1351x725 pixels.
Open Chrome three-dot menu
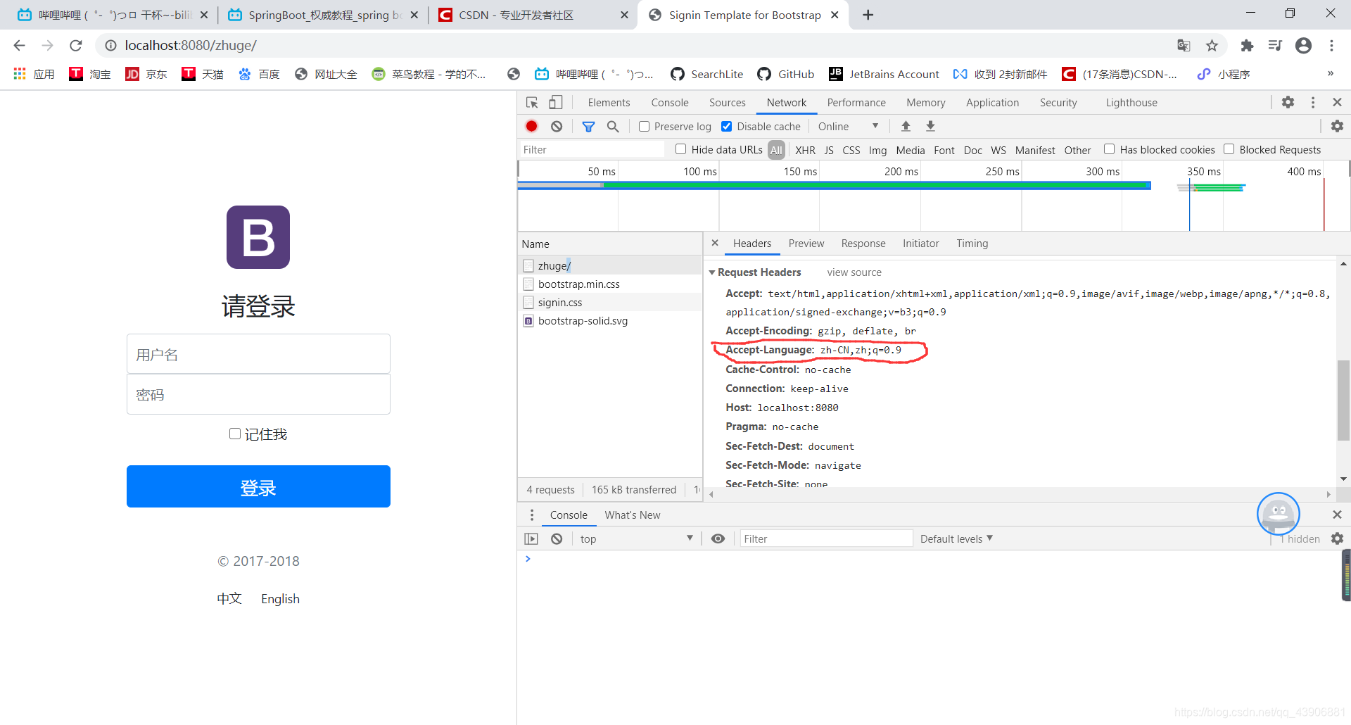click(x=1331, y=46)
